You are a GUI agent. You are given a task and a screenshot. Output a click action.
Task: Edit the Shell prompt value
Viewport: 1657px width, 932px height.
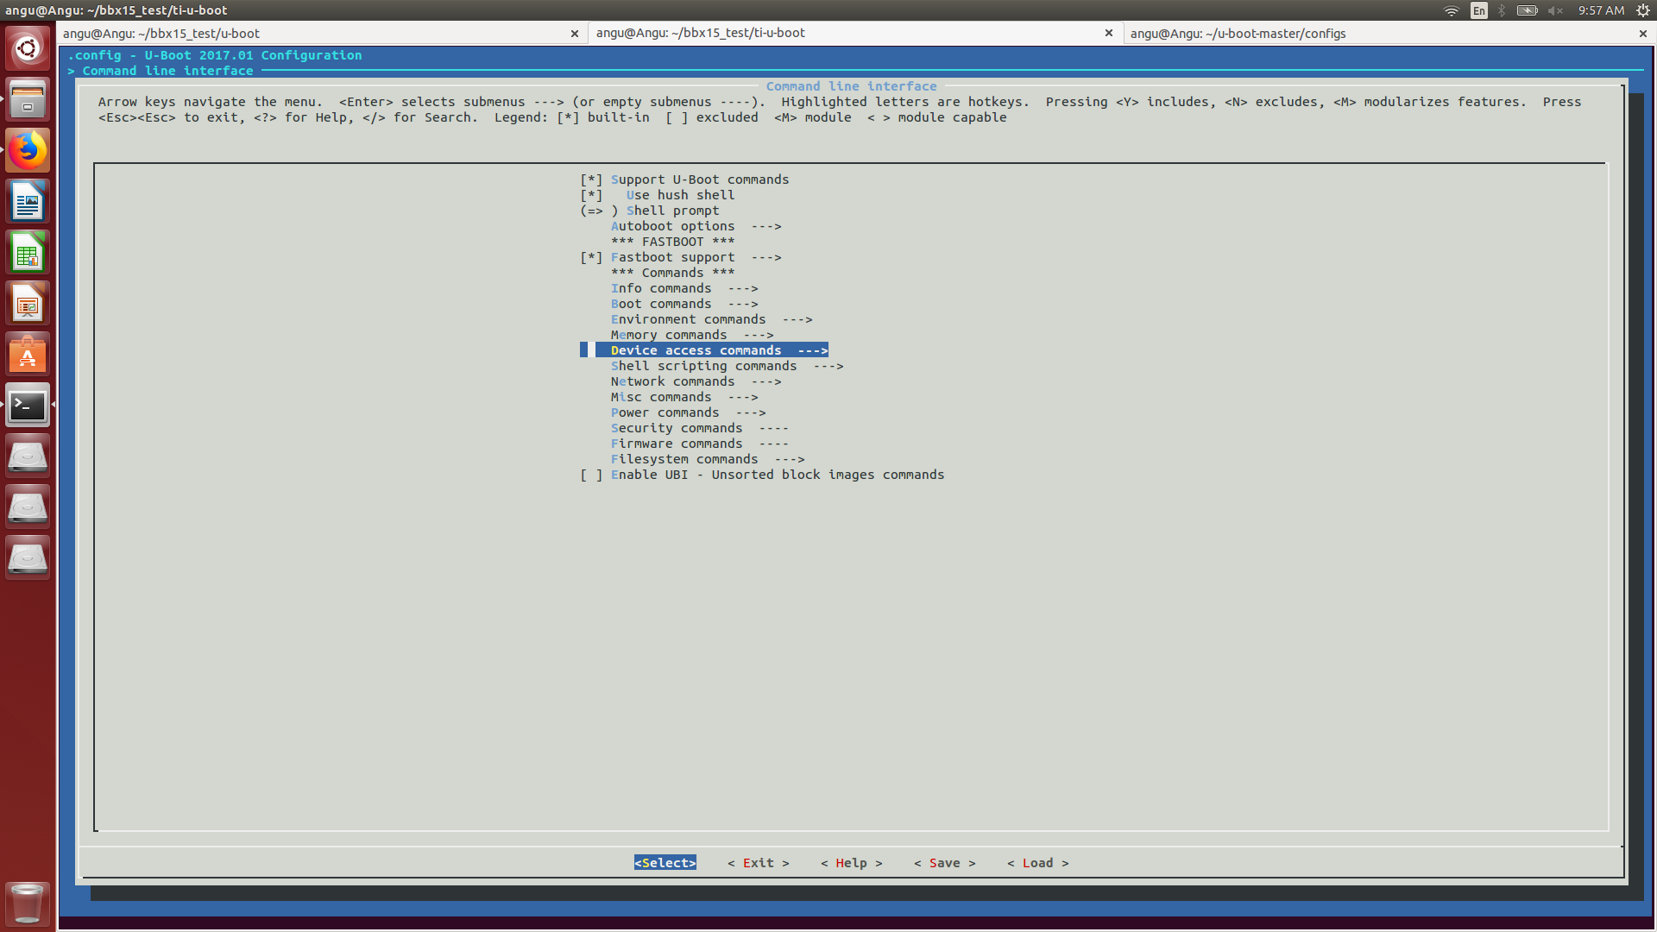click(650, 211)
